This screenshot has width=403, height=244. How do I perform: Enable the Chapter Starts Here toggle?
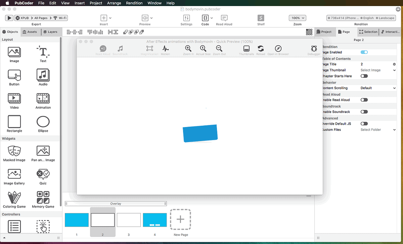point(364,76)
